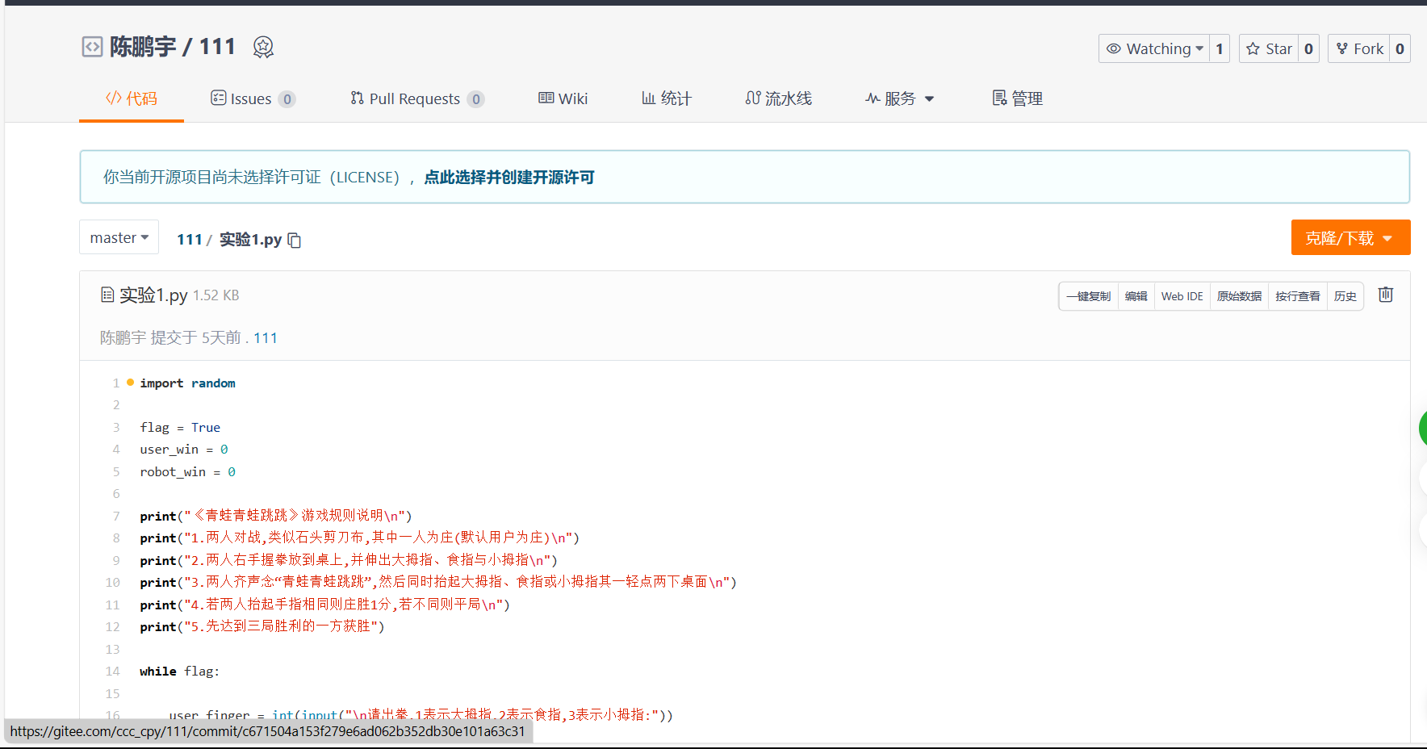View 原始数据 raw file

[x=1240, y=296]
